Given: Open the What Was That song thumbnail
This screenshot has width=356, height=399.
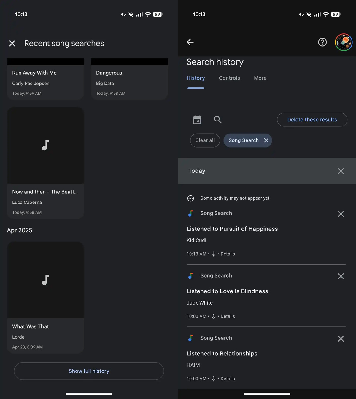Looking at the screenshot, I should (x=45, y=280).
